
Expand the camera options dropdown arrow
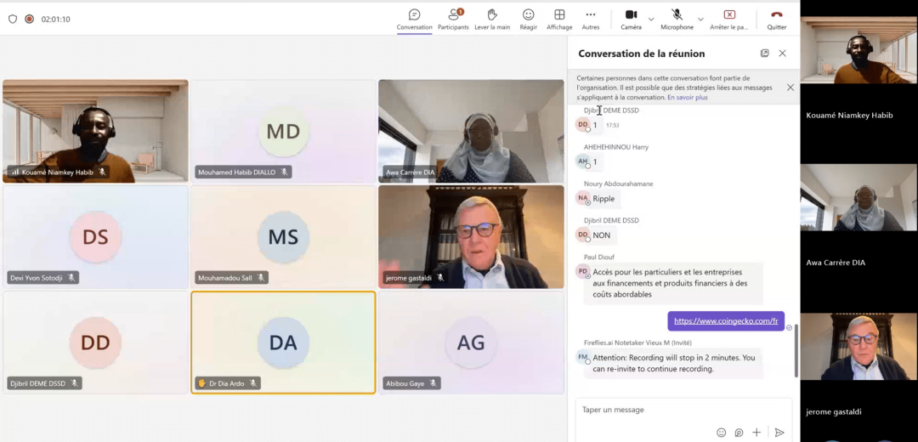(x=651, y=19)
